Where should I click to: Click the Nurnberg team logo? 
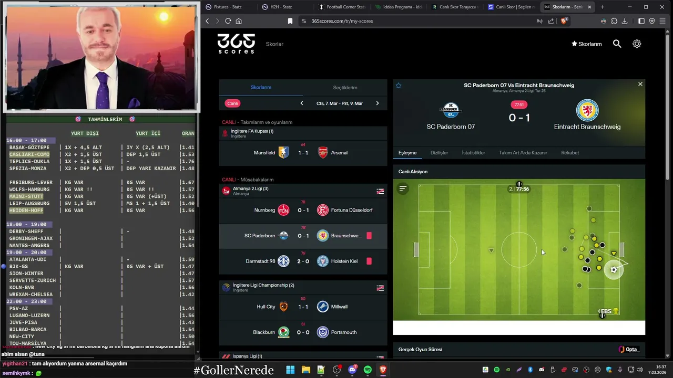(283, 210)
